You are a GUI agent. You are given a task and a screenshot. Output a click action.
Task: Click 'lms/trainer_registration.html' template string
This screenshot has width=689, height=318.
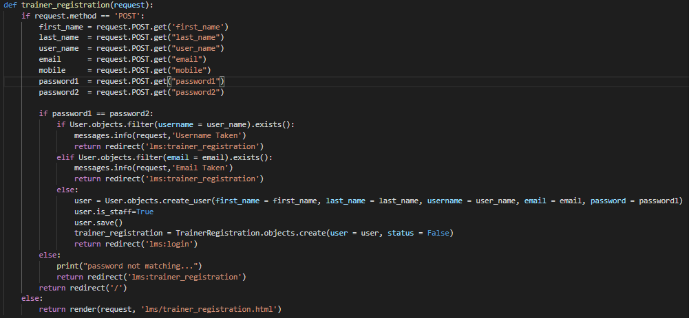[x=209, y=309]
